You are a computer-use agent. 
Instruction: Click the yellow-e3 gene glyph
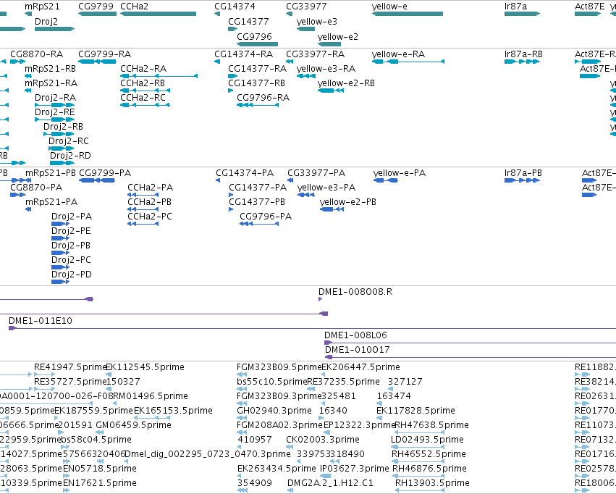pos(305,29)
